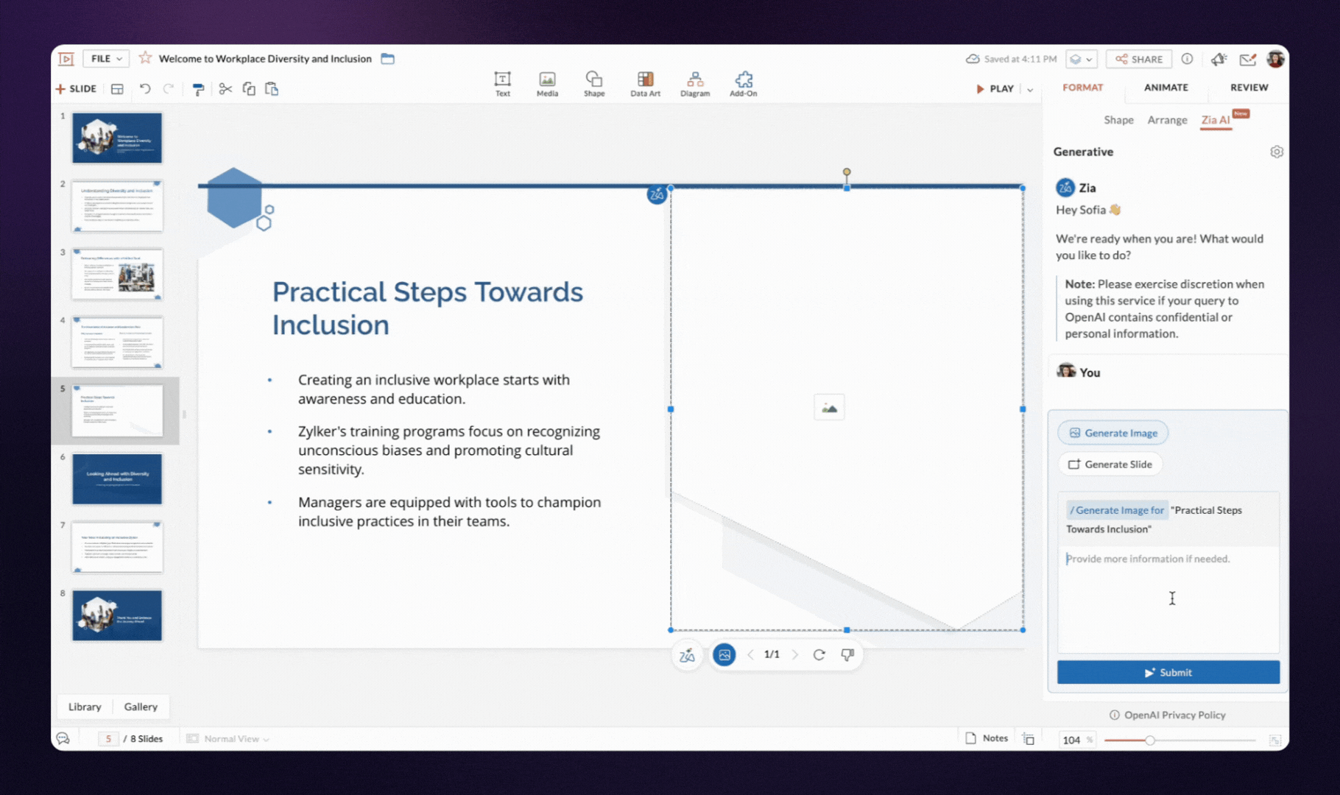
Task: Click the thumbs down feedback icon
Action: pos(847,654)
